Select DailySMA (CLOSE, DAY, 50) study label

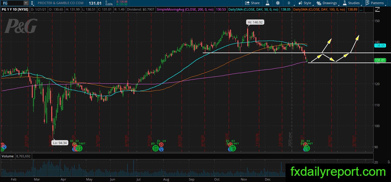tap(254, 10)
